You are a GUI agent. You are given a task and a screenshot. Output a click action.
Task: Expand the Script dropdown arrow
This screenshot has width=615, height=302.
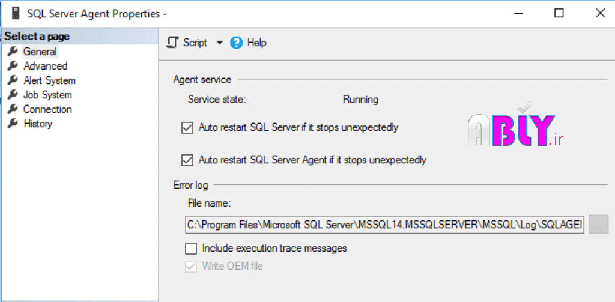(x=219, y=43)
